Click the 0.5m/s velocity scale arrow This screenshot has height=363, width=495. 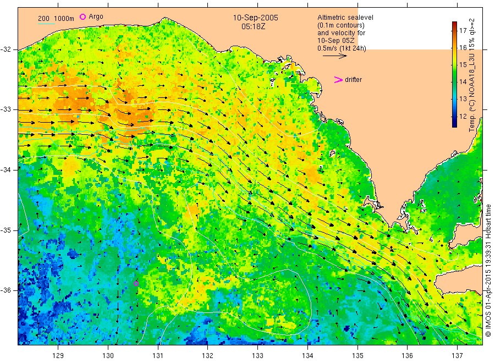click(x=334, y=56)
